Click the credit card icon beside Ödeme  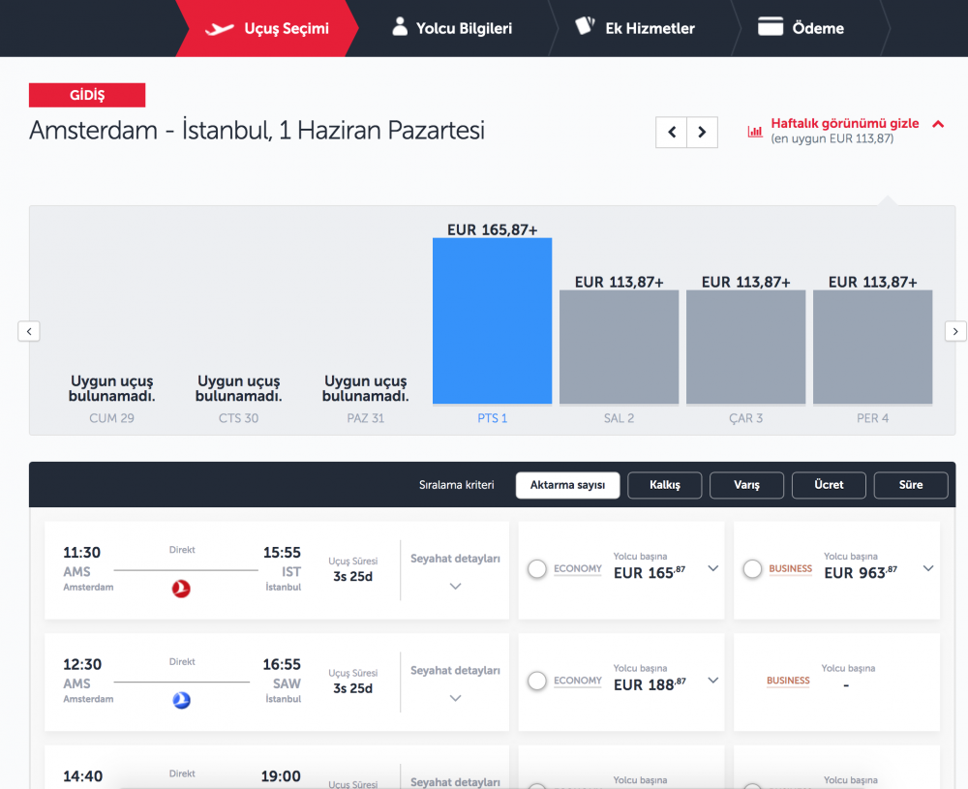(771, 27)
